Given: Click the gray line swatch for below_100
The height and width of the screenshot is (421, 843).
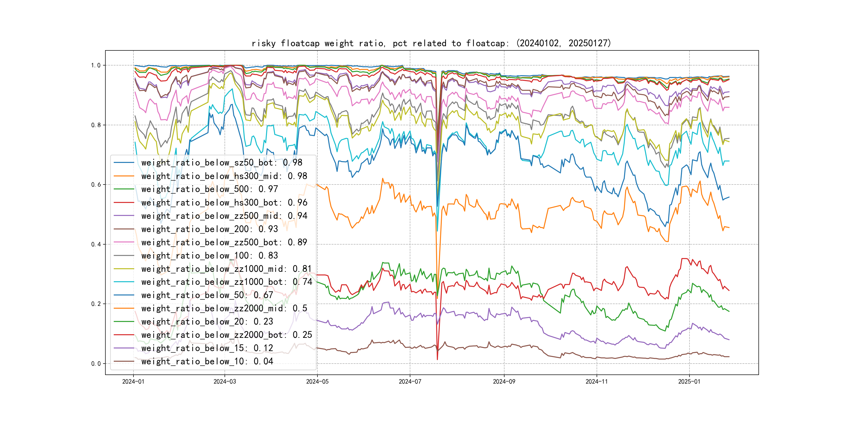Looking at the screenshot, I should (x=124, y=255).
